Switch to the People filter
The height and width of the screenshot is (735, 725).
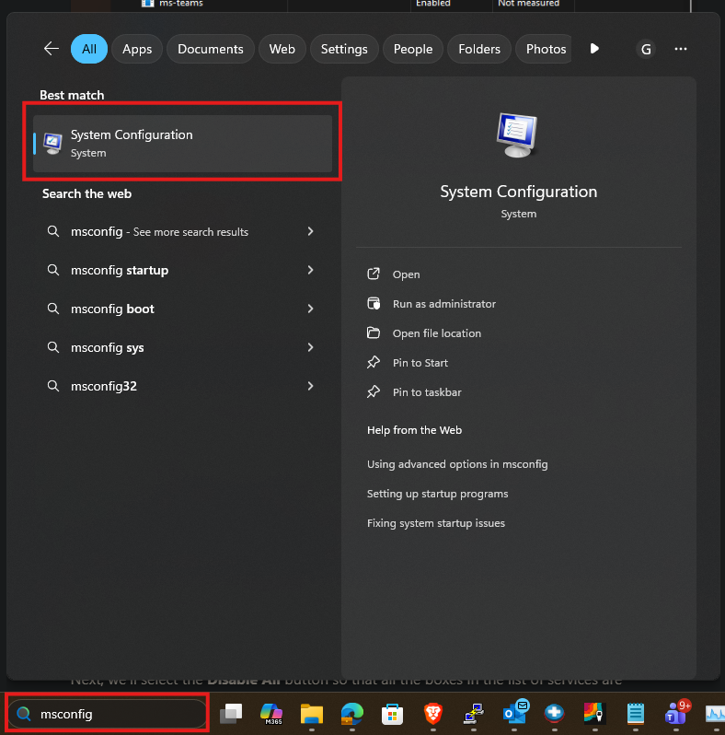pos(412,49)
